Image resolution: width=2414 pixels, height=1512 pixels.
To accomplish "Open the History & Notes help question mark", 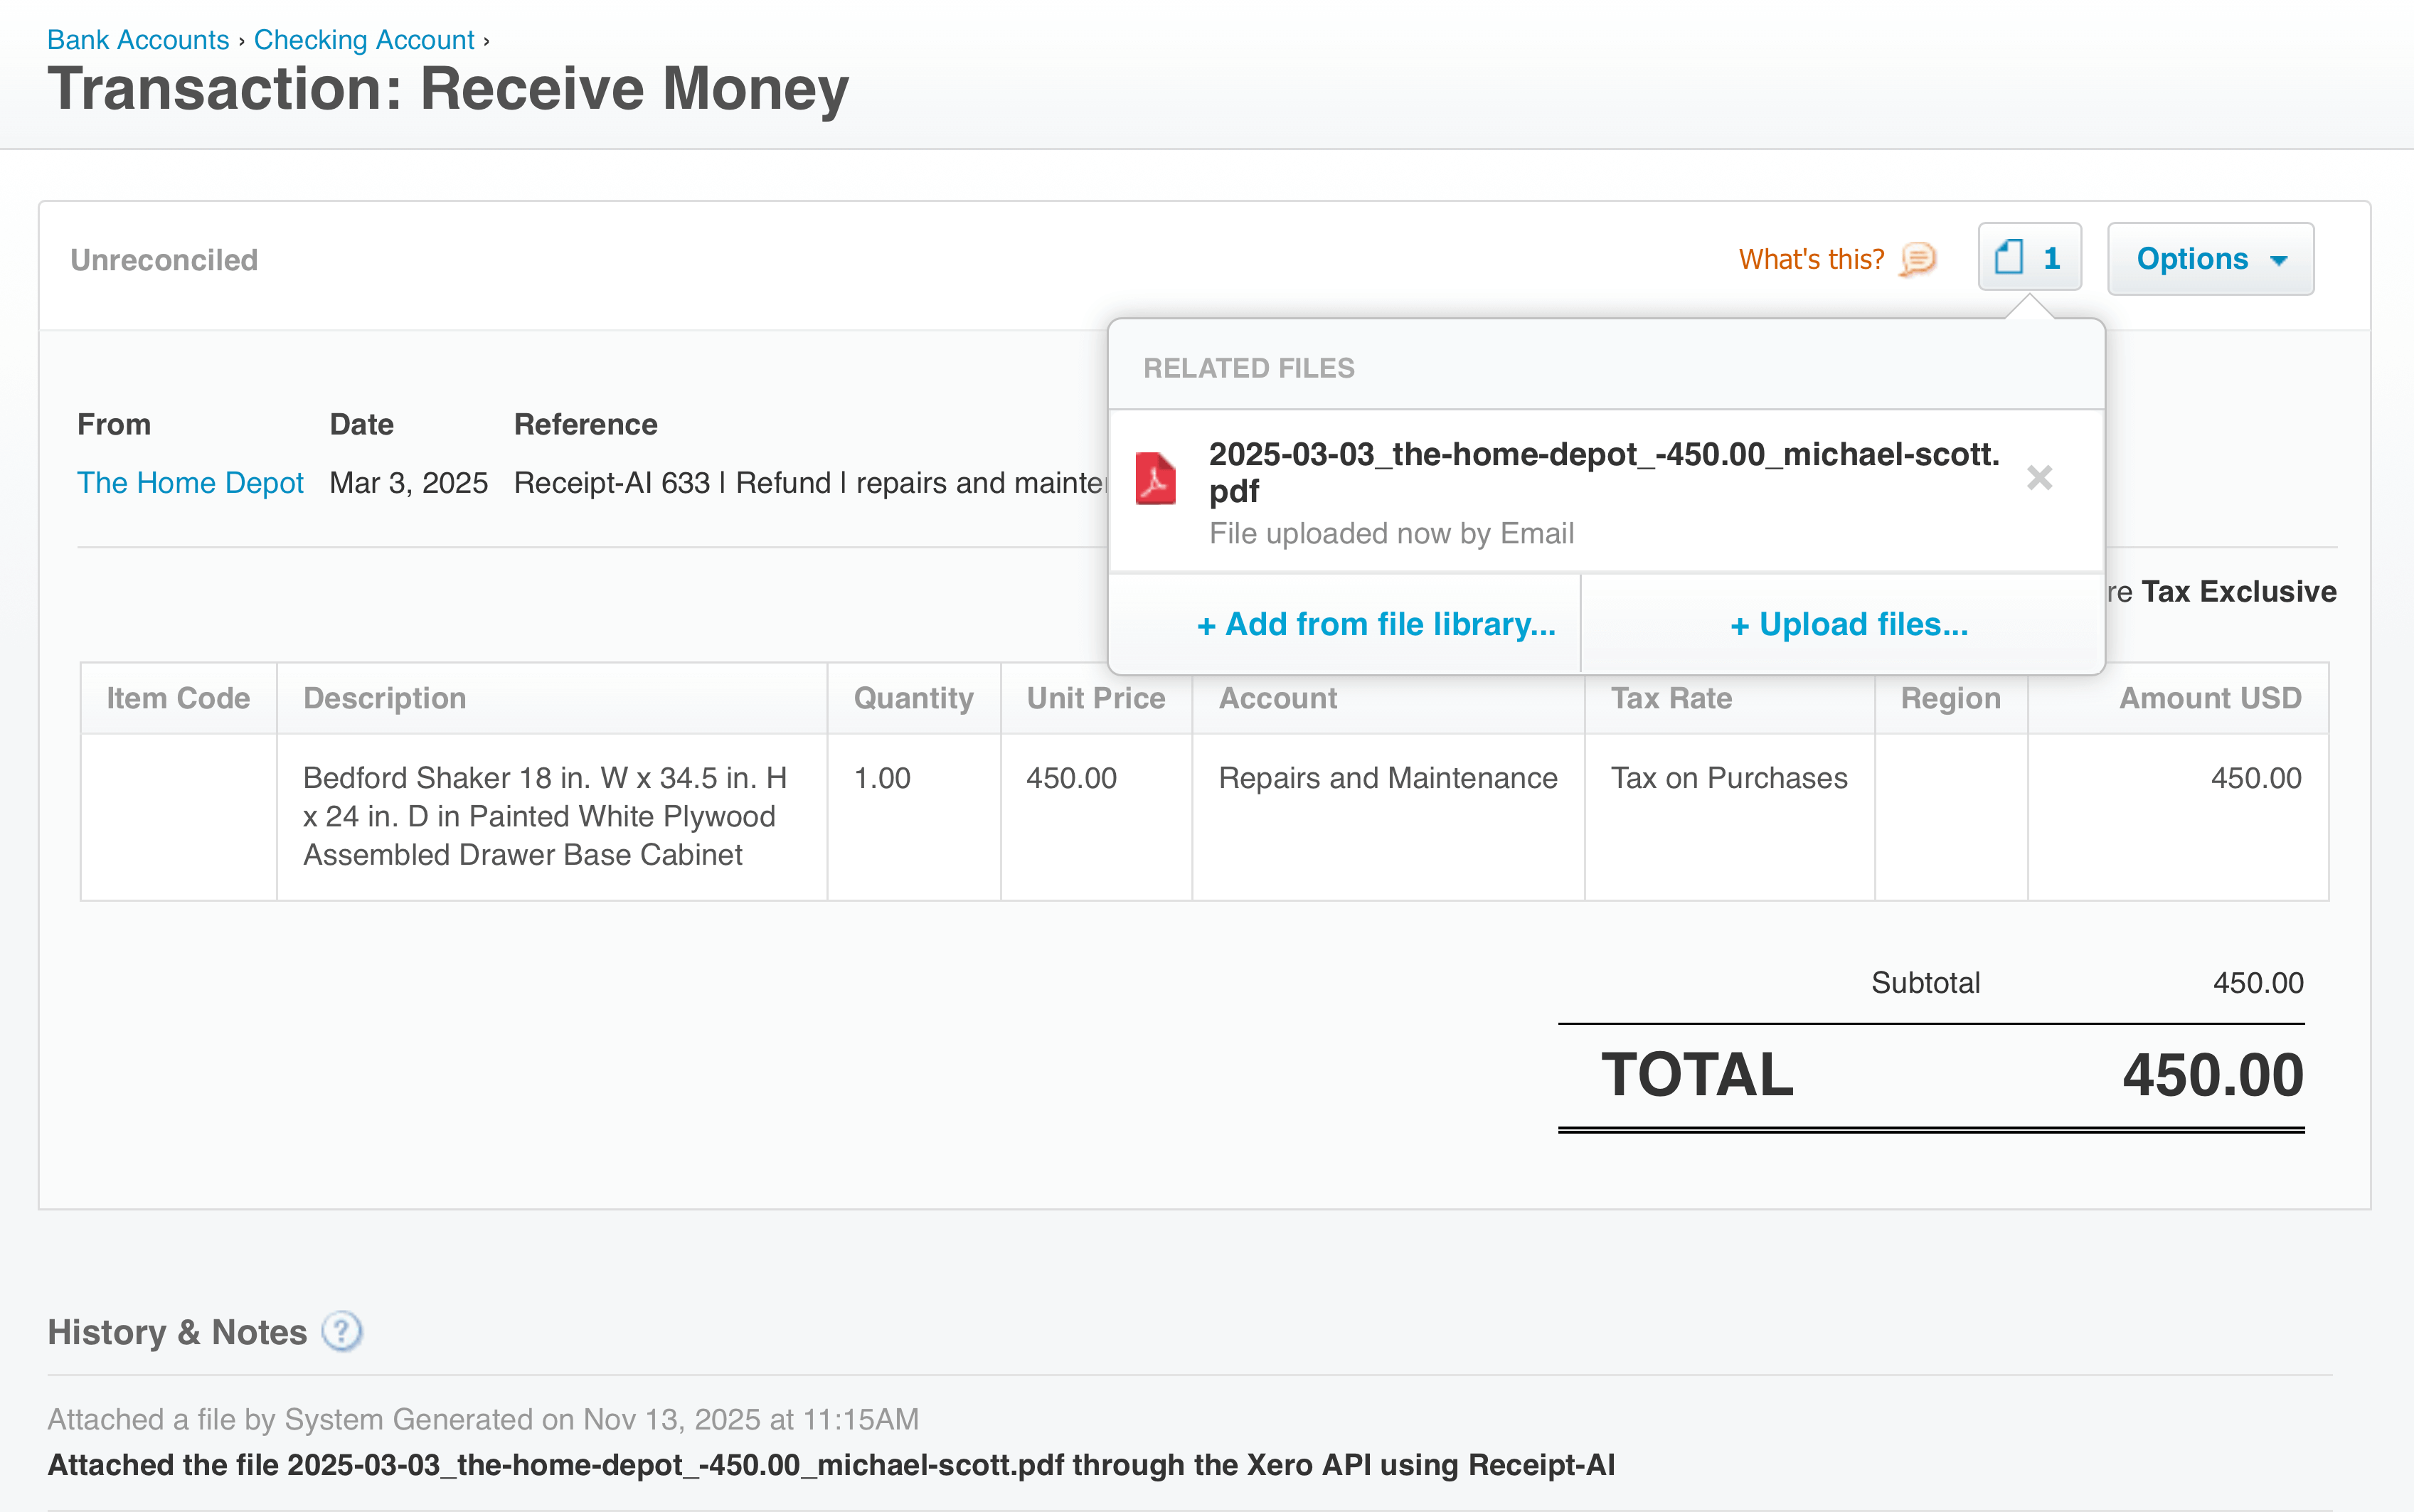I will tap(340, 1331).
